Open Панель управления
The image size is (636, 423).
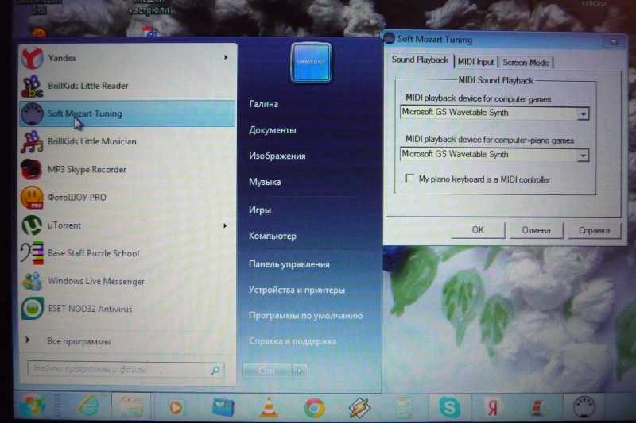pos(289,264)
